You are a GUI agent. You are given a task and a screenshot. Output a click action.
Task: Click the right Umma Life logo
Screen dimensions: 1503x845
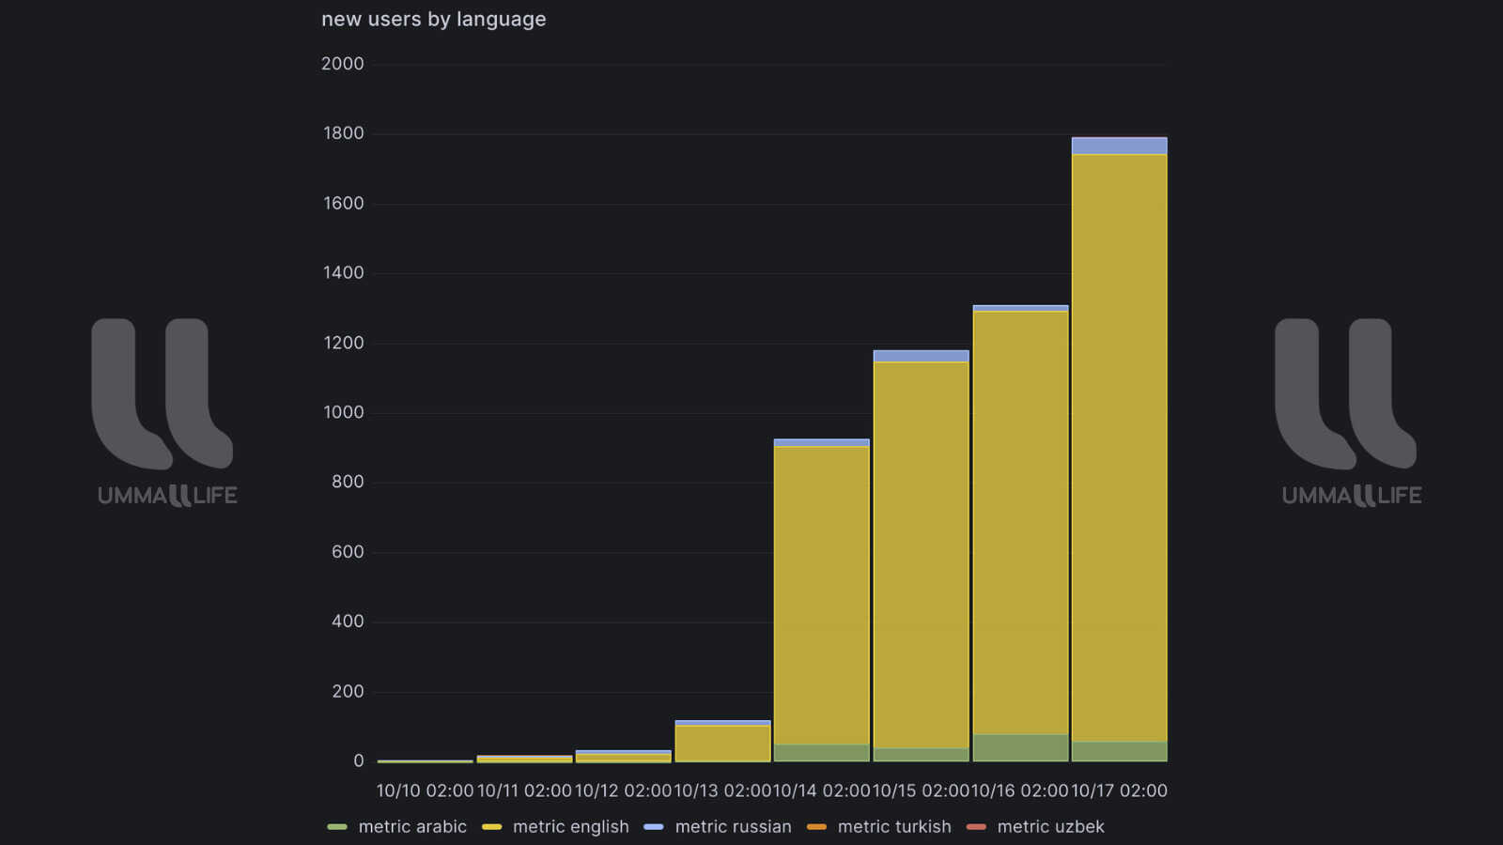tap(1348, 410)
